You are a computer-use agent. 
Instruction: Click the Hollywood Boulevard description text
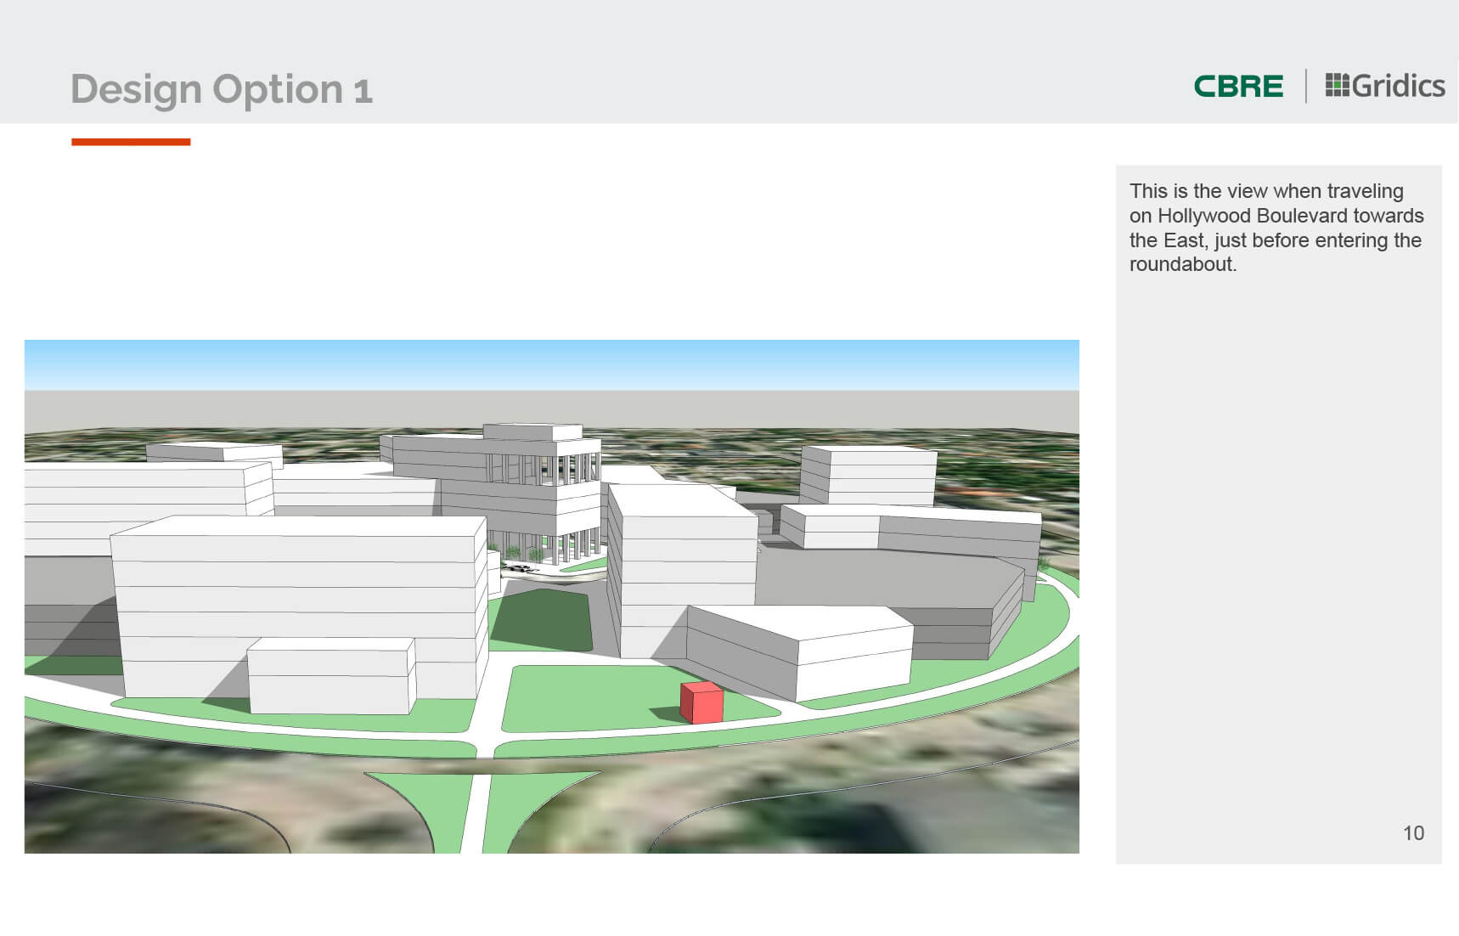1276,228
